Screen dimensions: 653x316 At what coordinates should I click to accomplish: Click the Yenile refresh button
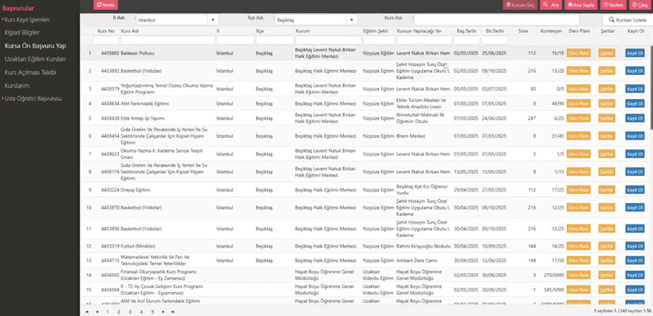click(x=106, y=5)
